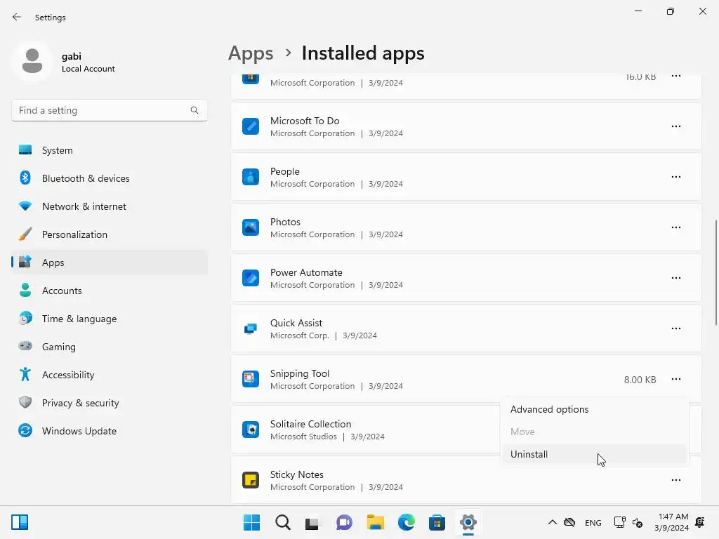Open System settings in the sidebar
This screenshot has width=719, height=539.
[x=110, y=150]
